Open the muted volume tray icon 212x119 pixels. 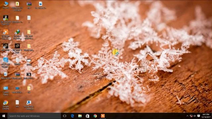point(195,116)
